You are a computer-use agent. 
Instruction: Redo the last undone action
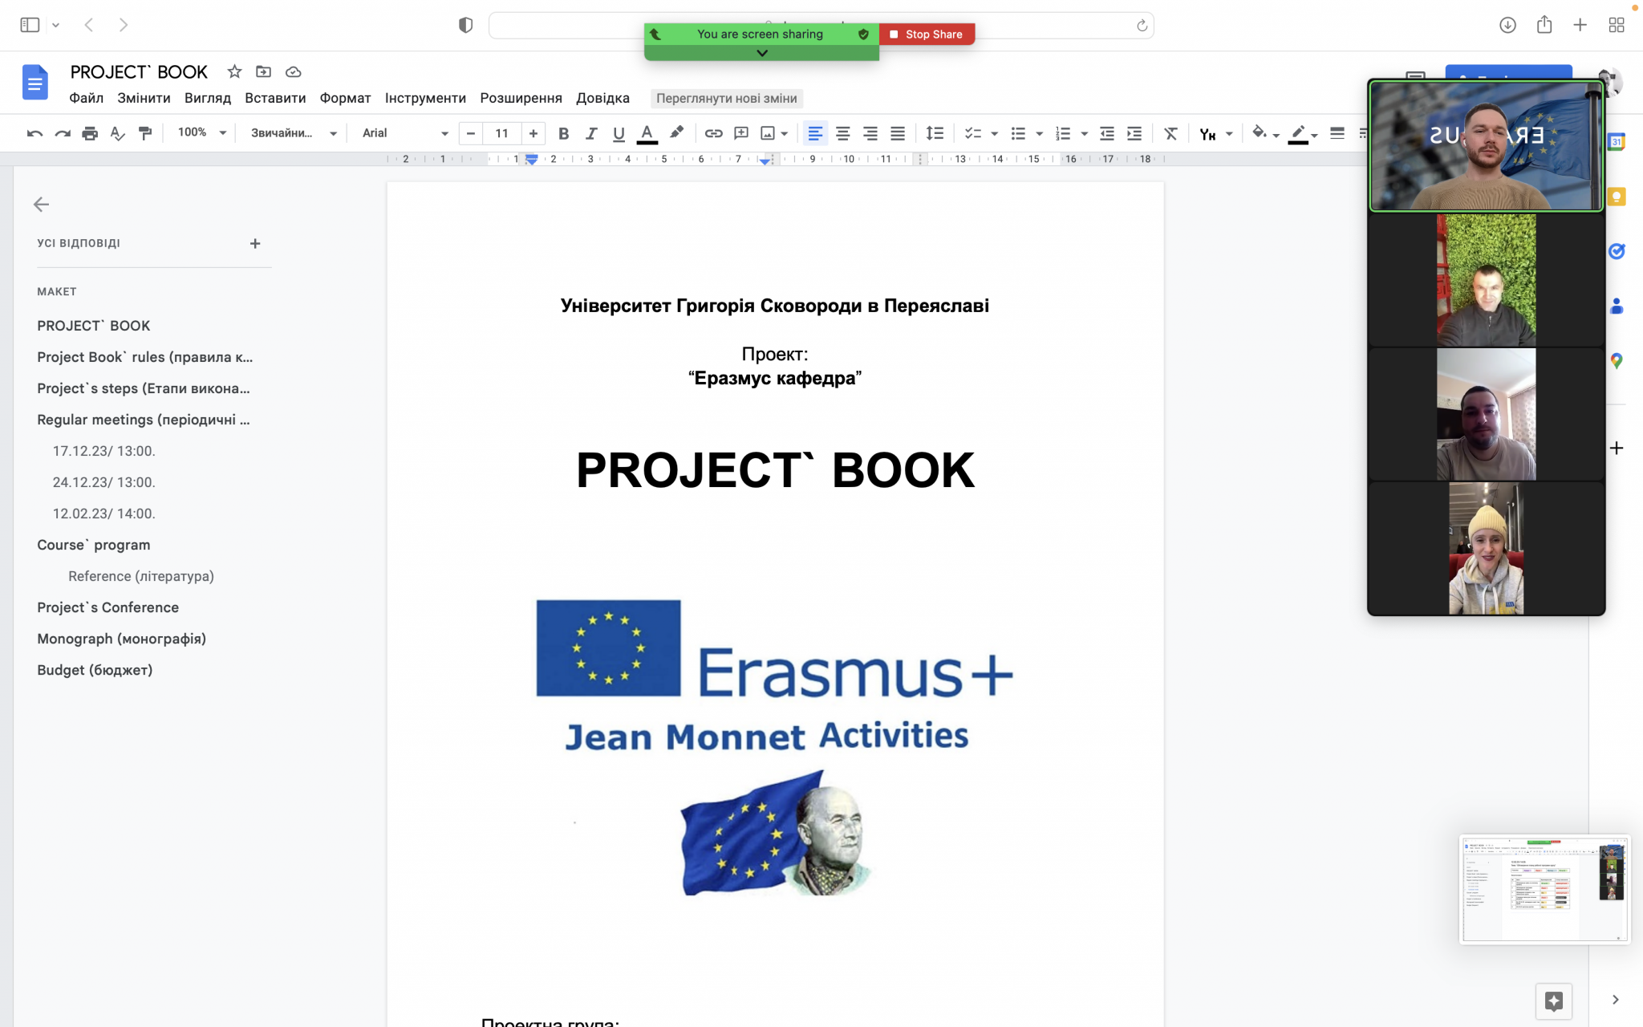point(63,133)
